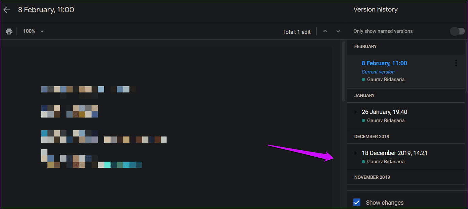The image size is (468, 209).
Task: Jump to the next edit with down chevron
Action: click(x=338, y=32)
